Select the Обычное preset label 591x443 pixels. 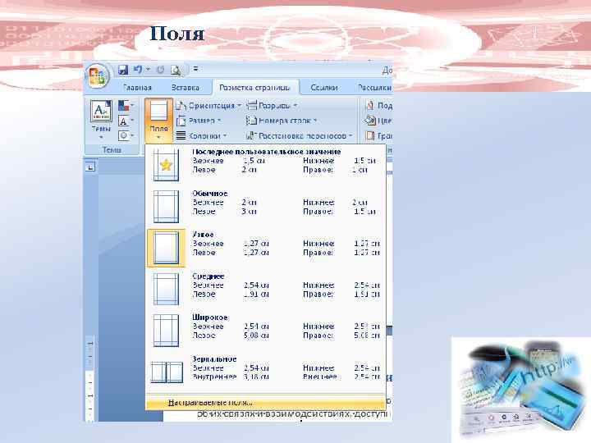pyautogui.click(x=210, y=194)
